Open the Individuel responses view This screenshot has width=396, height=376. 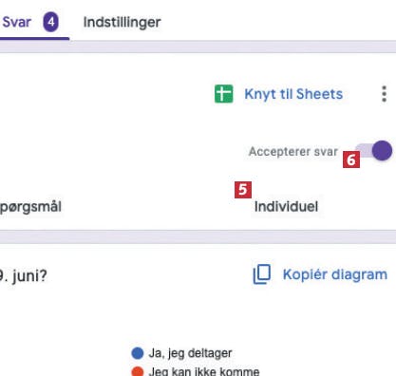(286, 207)
